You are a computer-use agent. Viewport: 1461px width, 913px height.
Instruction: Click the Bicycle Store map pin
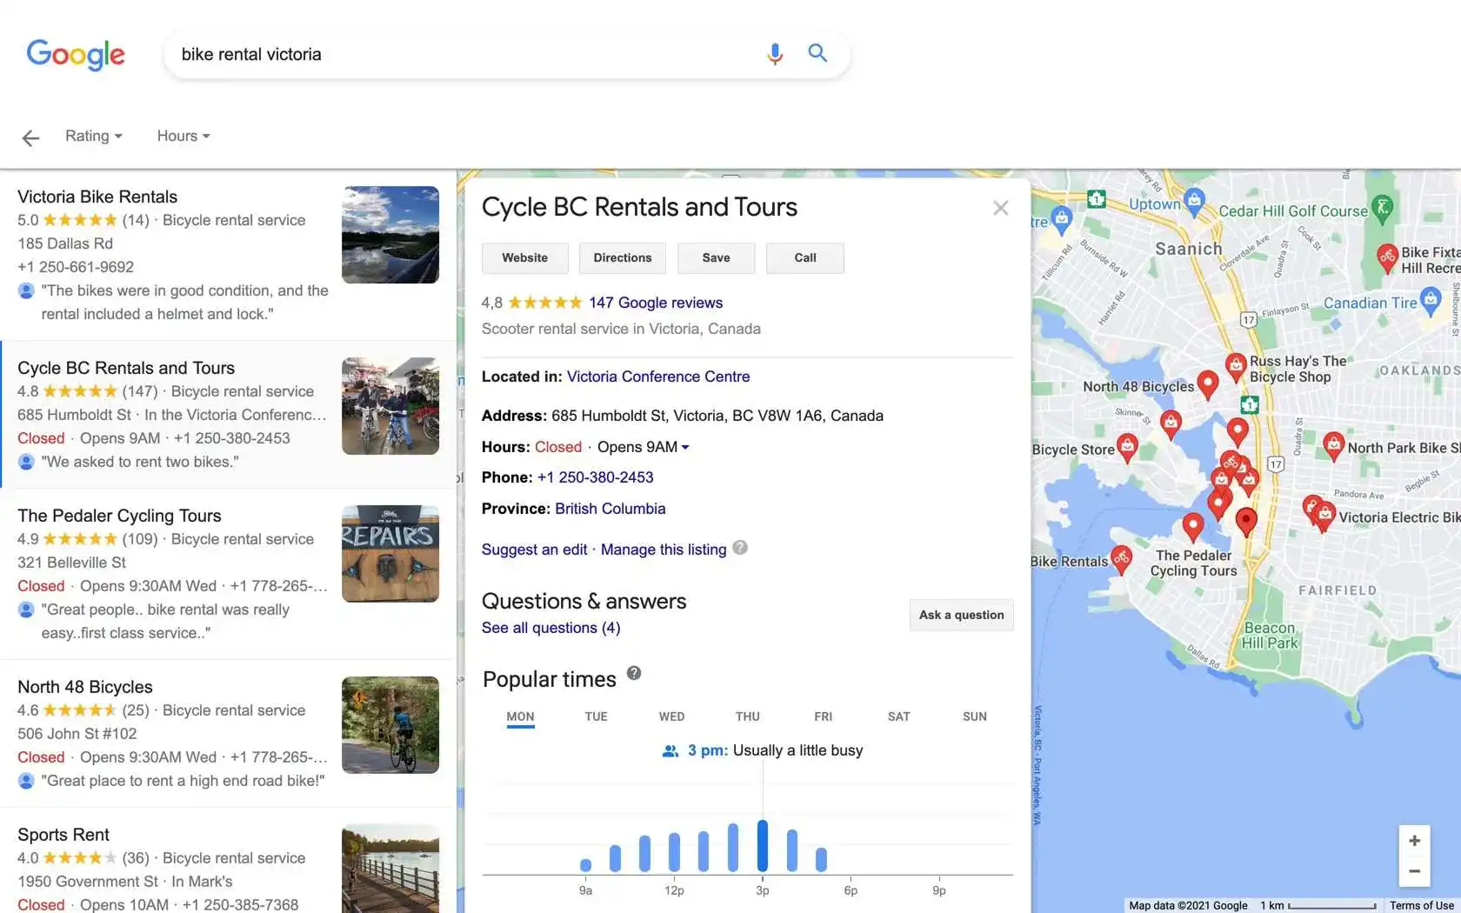click(1127, 447)
